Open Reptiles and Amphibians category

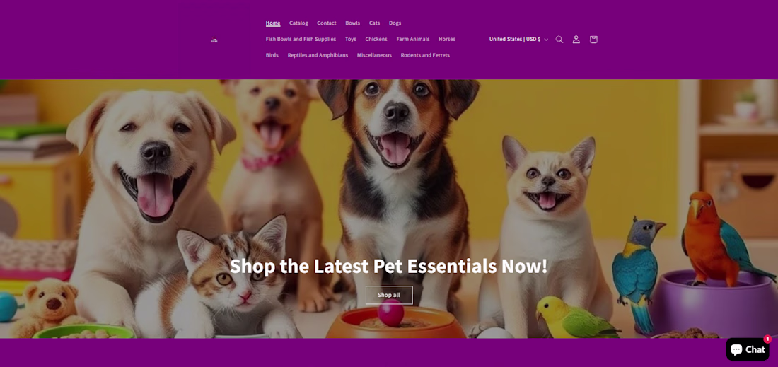[x=318, y=55]
